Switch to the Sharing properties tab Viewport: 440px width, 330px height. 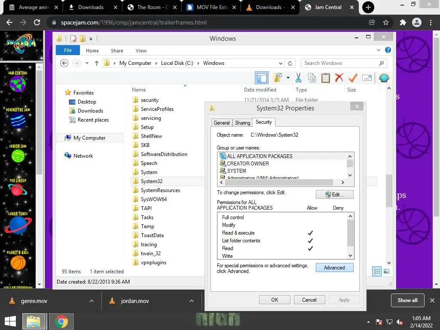click(242, 122)
